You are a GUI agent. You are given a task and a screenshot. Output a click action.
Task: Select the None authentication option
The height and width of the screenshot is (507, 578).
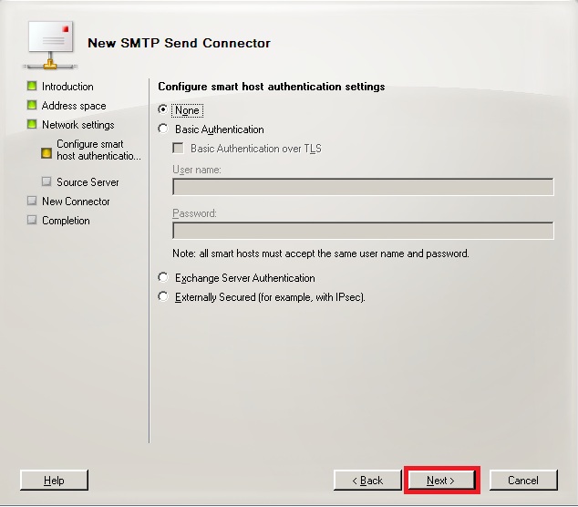163,110
